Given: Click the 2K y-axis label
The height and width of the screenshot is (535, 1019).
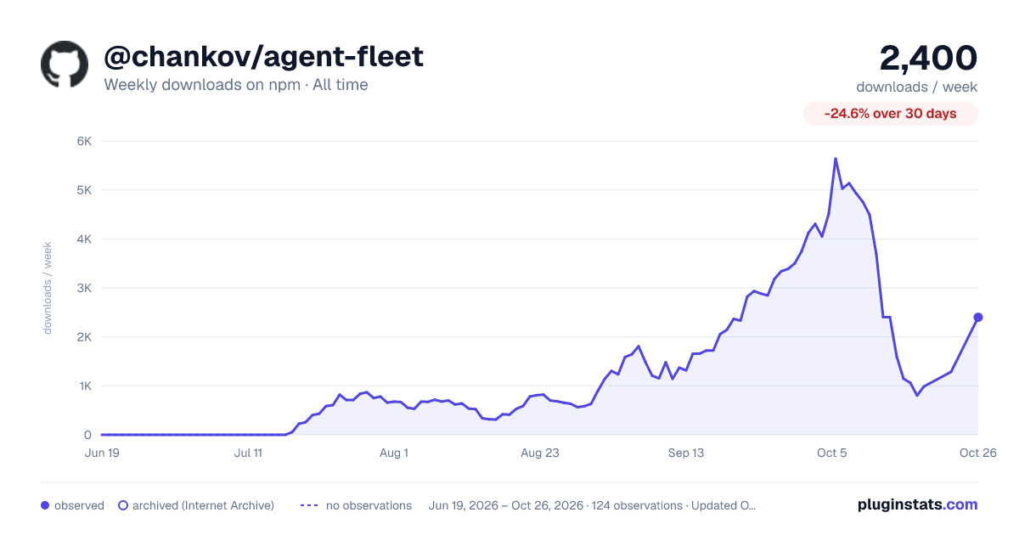Looking at the screenshot, I should pyautogui.click(x=84, y=337).
